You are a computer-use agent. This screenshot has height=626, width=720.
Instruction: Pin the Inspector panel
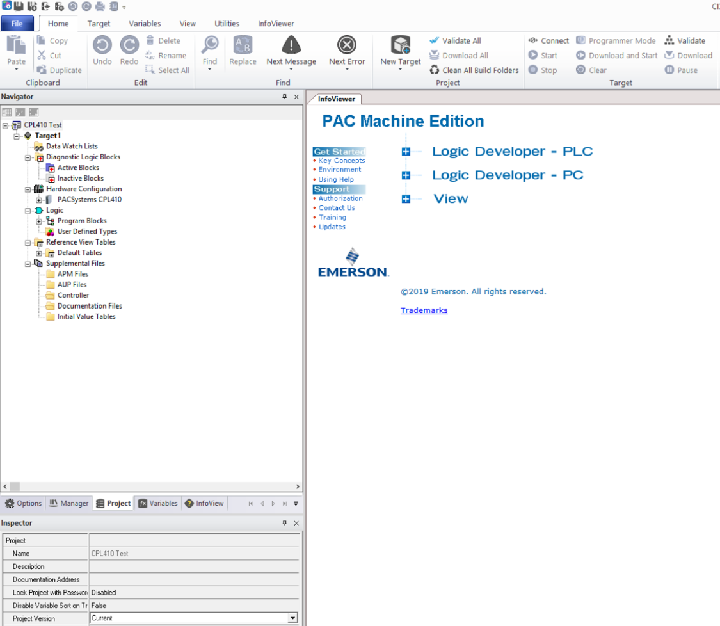point(284,523)
